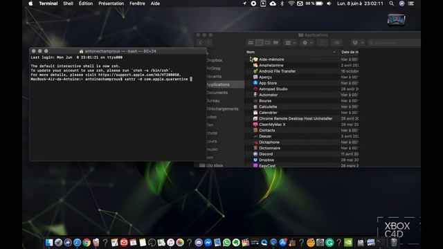Open green Grammarly icon in Dock
Viewport: 443px width, 249px height.
point(329,243)
